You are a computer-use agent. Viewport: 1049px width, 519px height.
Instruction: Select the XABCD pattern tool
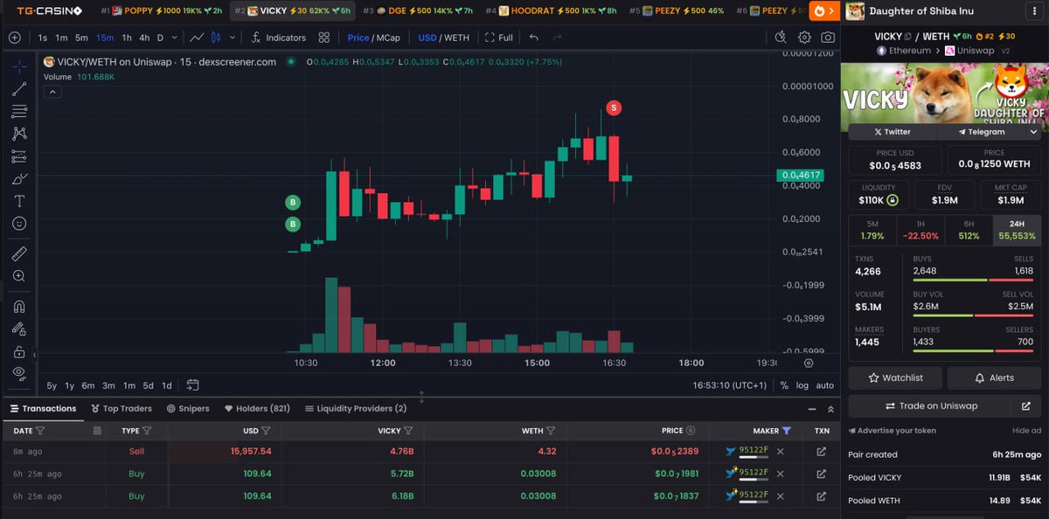pyautogui.click(x=19, y=134)
